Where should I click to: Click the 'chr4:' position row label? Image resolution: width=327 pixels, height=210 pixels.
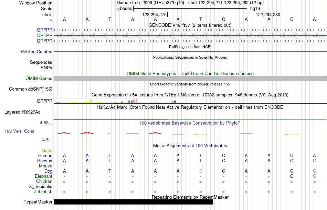coord(47,14)
